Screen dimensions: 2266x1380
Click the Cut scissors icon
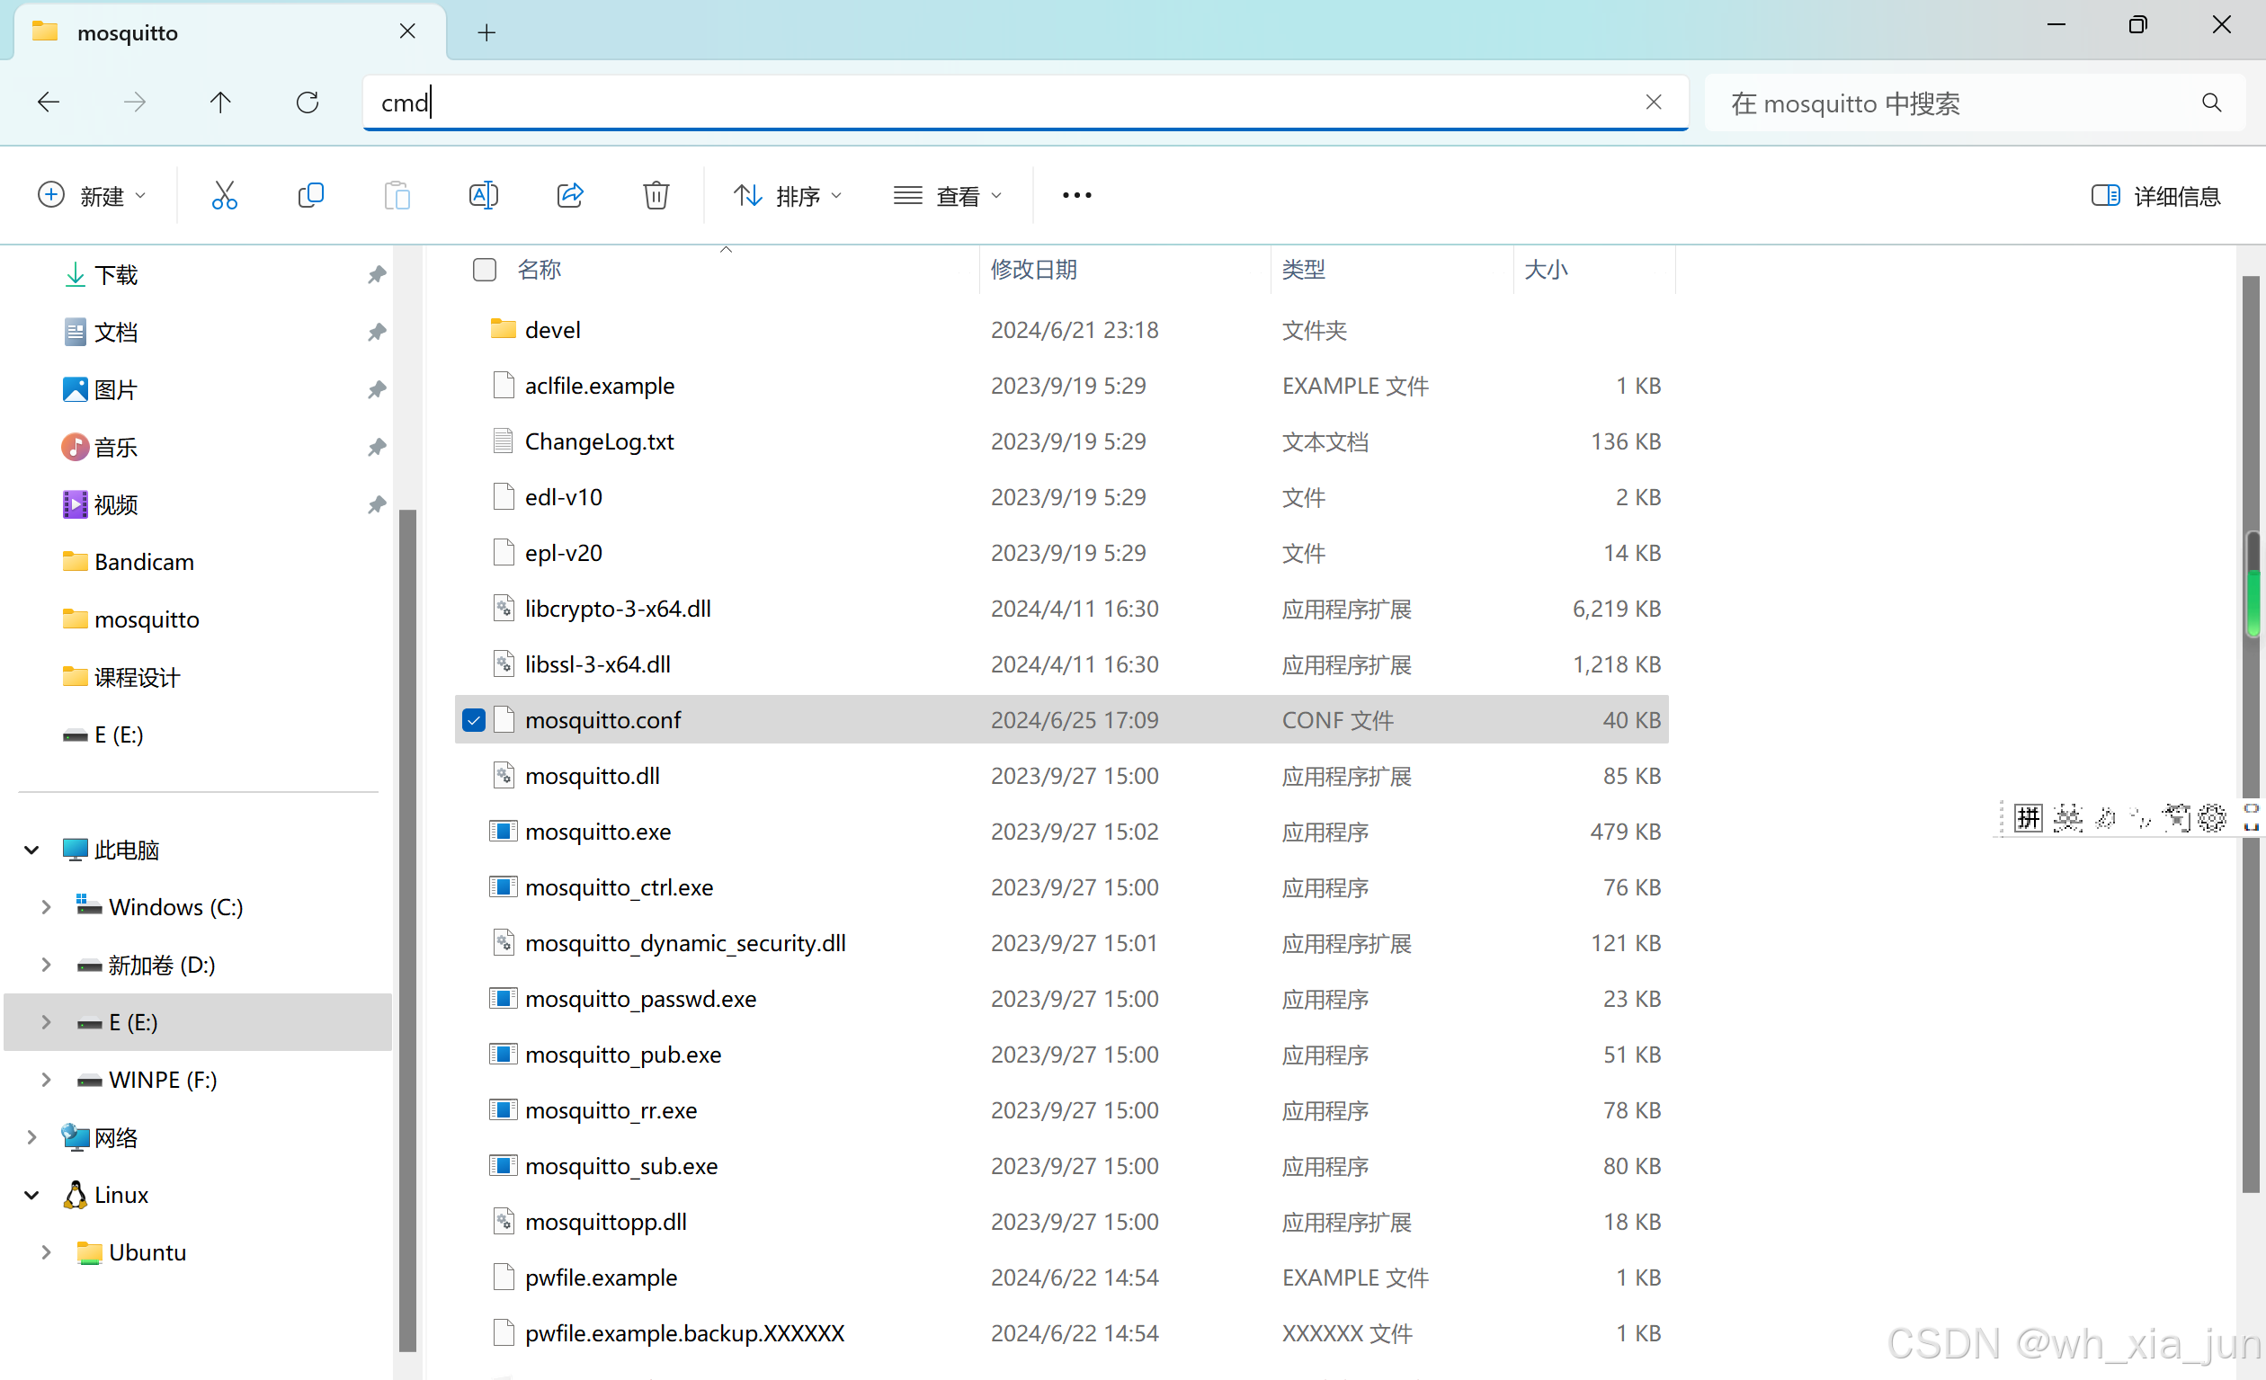pos(224,195)
